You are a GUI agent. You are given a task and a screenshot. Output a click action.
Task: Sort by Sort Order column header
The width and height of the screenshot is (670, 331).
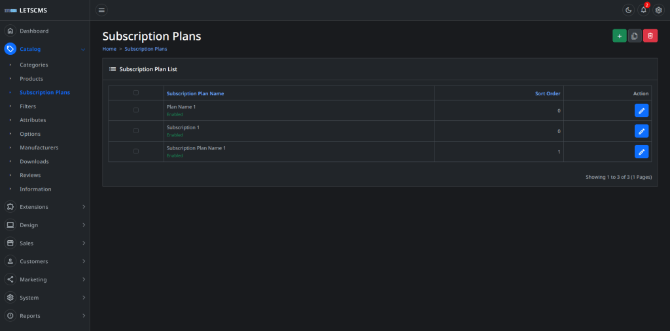[548, 93]
